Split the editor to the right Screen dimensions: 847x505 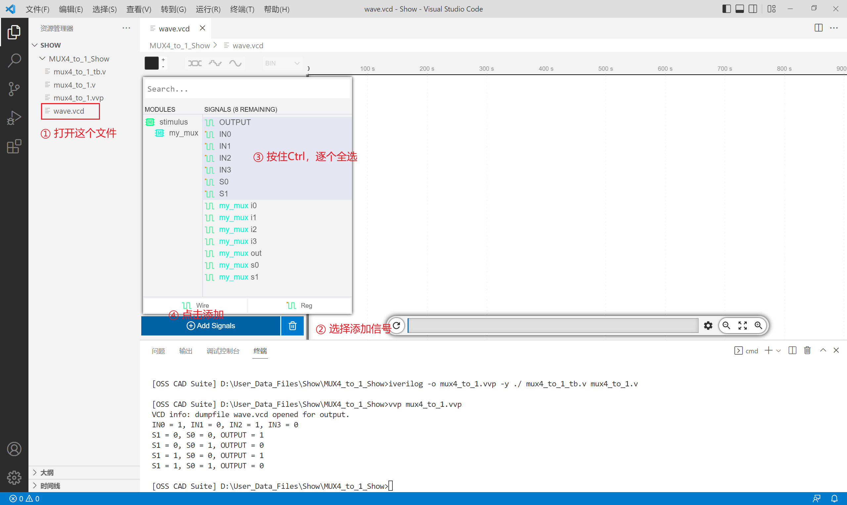pyautogui.click(x=819, y=28)
